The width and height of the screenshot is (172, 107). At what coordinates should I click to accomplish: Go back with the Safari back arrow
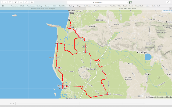tap(2, 2)
